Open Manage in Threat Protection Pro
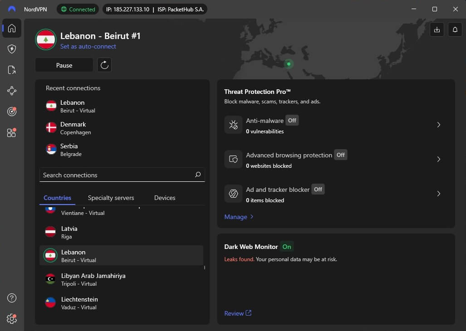Screen dimensions: 466x331 coord(236,217)
